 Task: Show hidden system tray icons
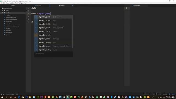pos(156,97)
